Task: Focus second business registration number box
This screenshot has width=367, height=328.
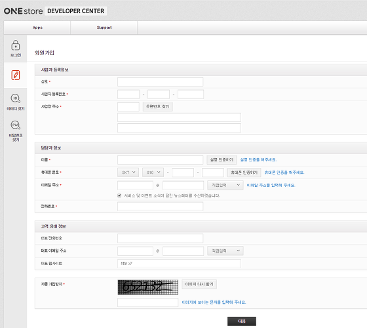Action: point(159,94)
